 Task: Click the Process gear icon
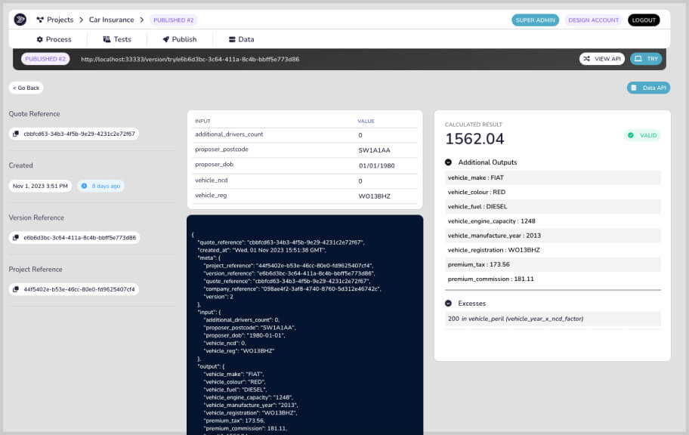click(x=39, y=39)
